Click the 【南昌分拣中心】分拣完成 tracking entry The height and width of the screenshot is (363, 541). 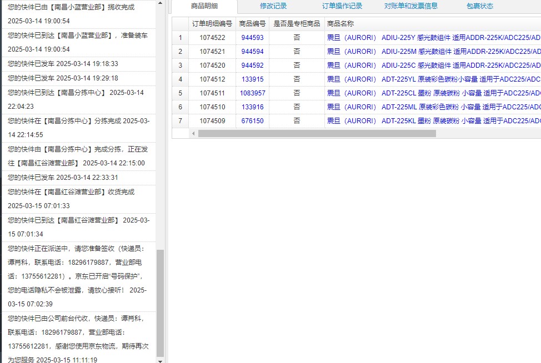click(x=79, y=128)
